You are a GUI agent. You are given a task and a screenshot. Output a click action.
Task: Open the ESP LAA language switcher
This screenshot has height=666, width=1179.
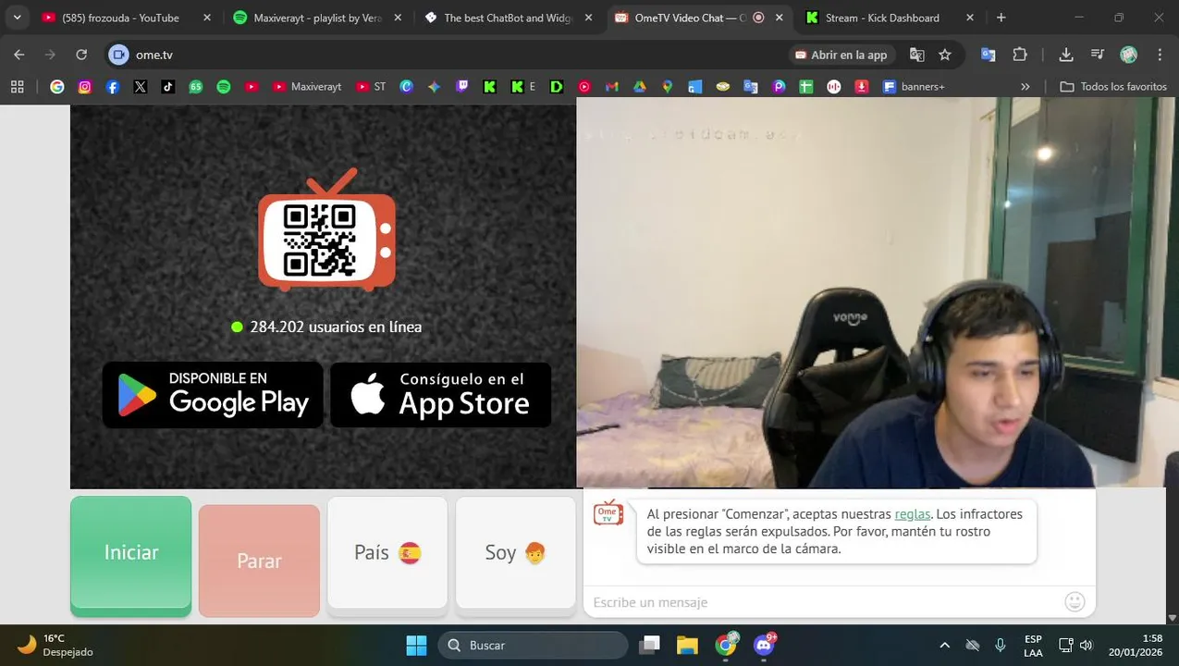click(1033, 645)
